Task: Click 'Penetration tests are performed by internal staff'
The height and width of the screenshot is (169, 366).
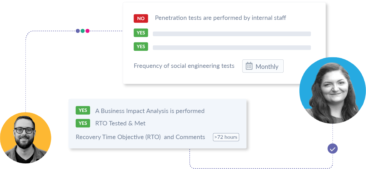Action: (x=220, y=18)
